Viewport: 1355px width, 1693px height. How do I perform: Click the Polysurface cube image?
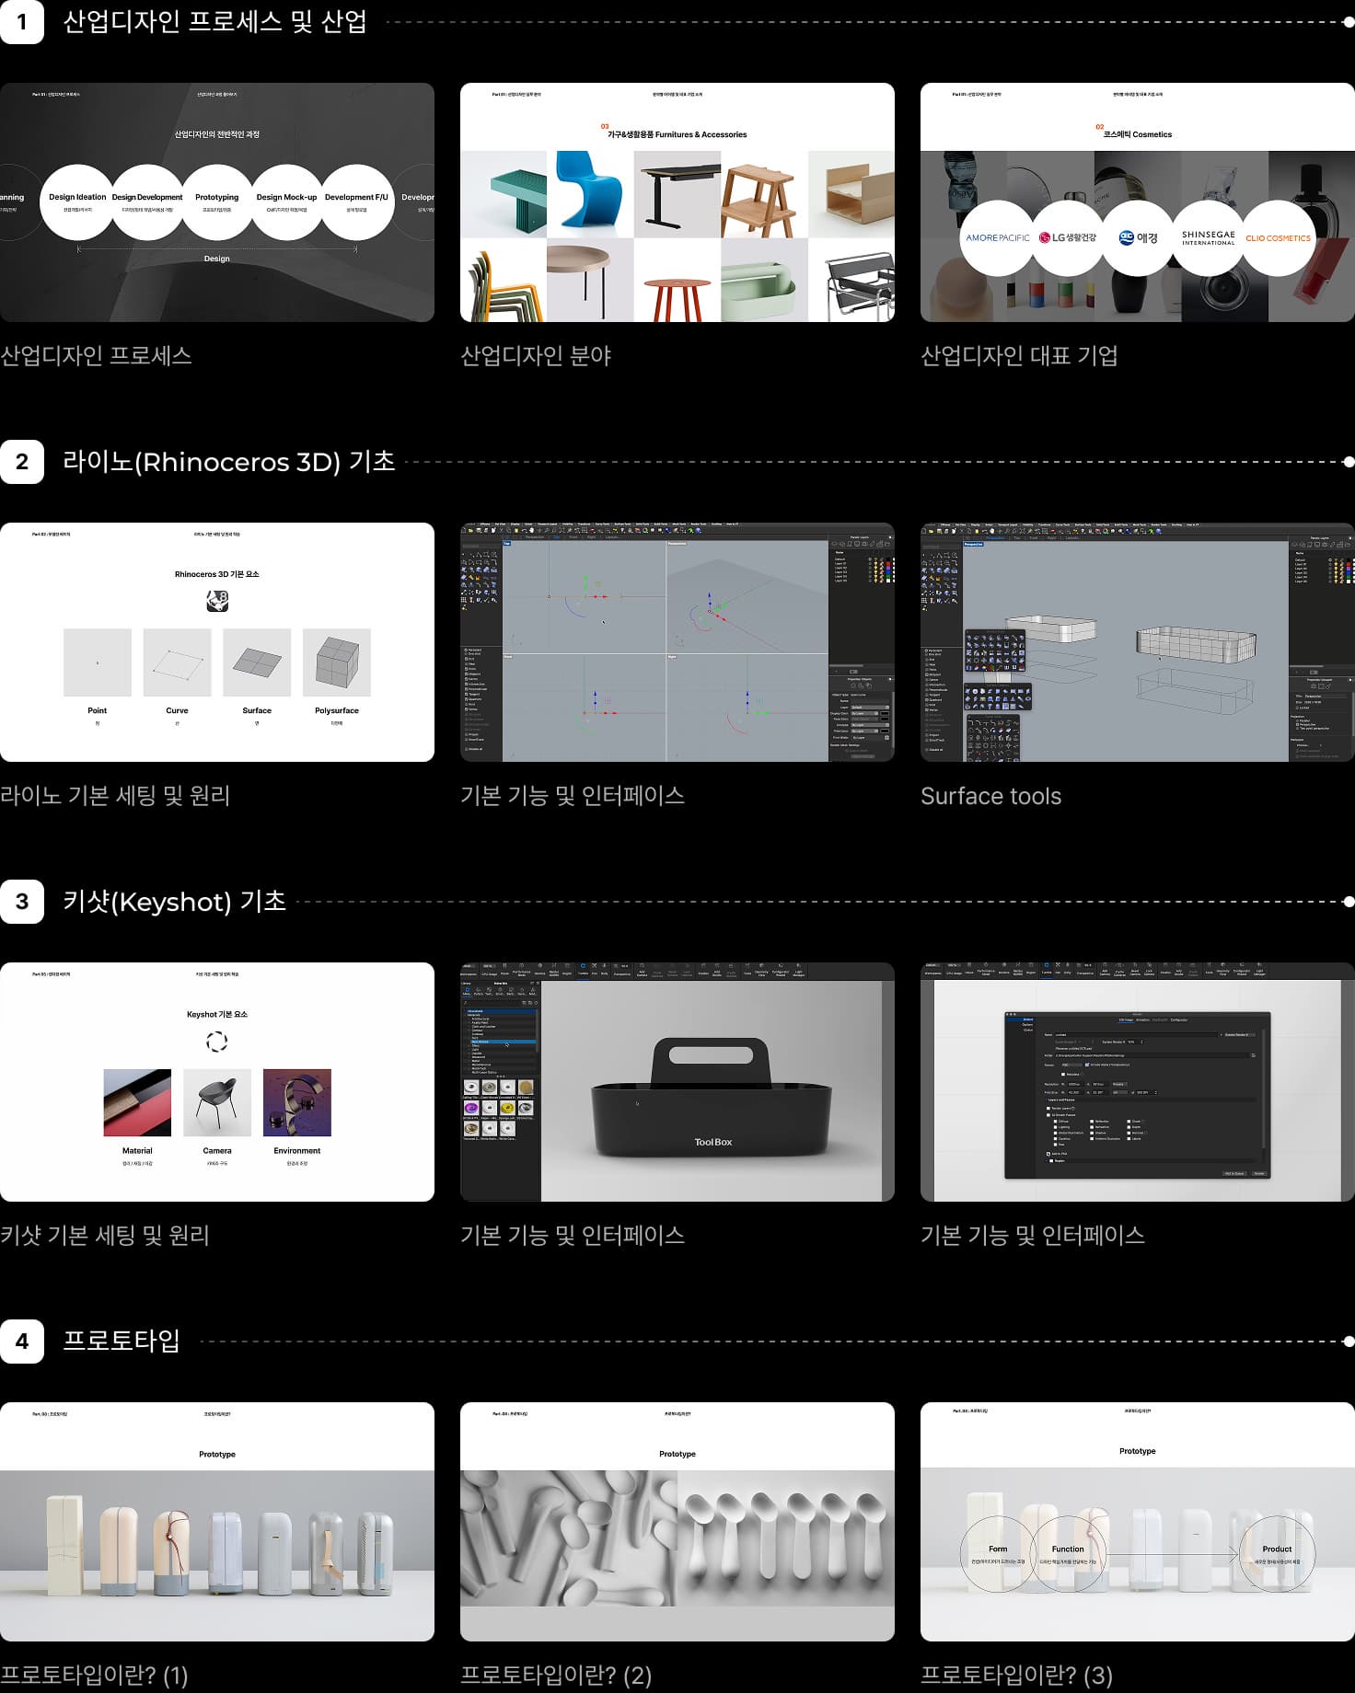click(337, 662)
